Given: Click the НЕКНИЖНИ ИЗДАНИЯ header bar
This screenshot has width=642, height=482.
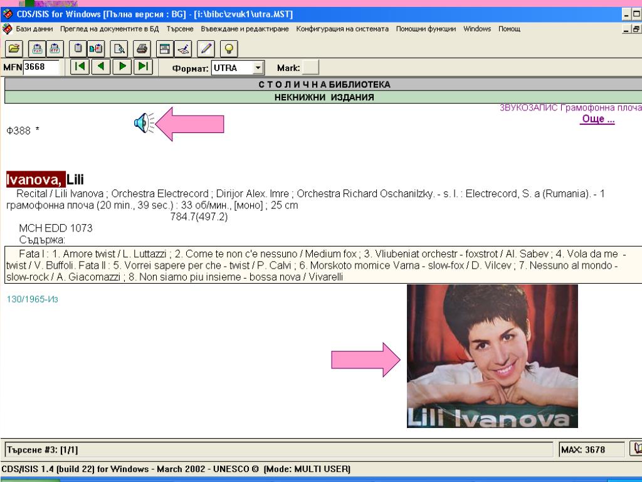Looking at the screenshot, I should [x=324, y=97].
